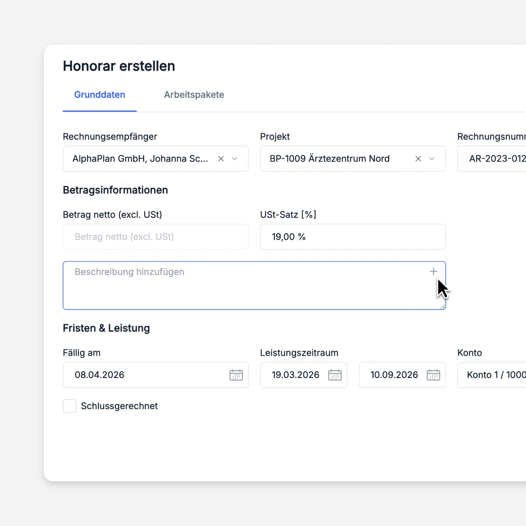Expand the Rechnungsempfänger dropdown arrow

click(x=234, y=159)
